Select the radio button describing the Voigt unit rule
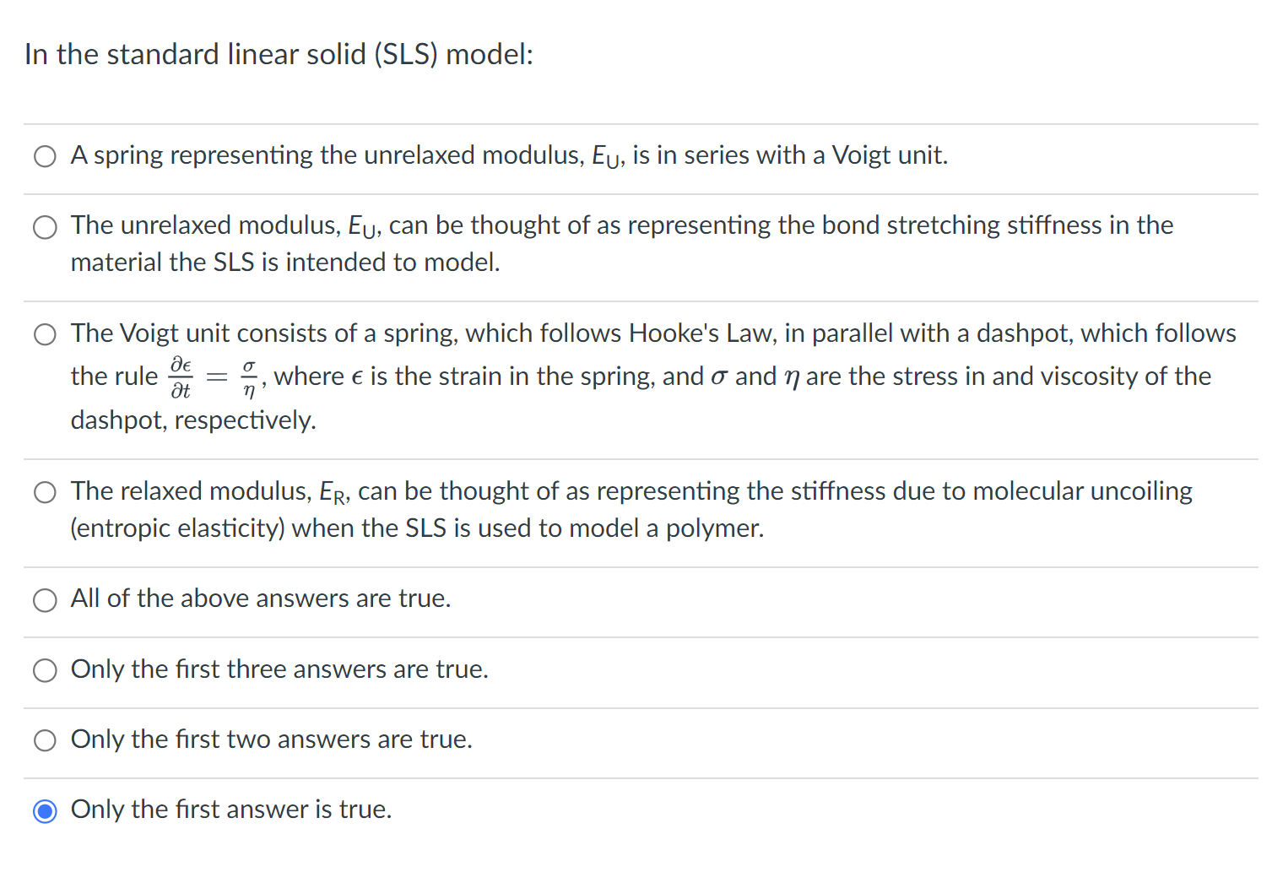 coord(45,334)
